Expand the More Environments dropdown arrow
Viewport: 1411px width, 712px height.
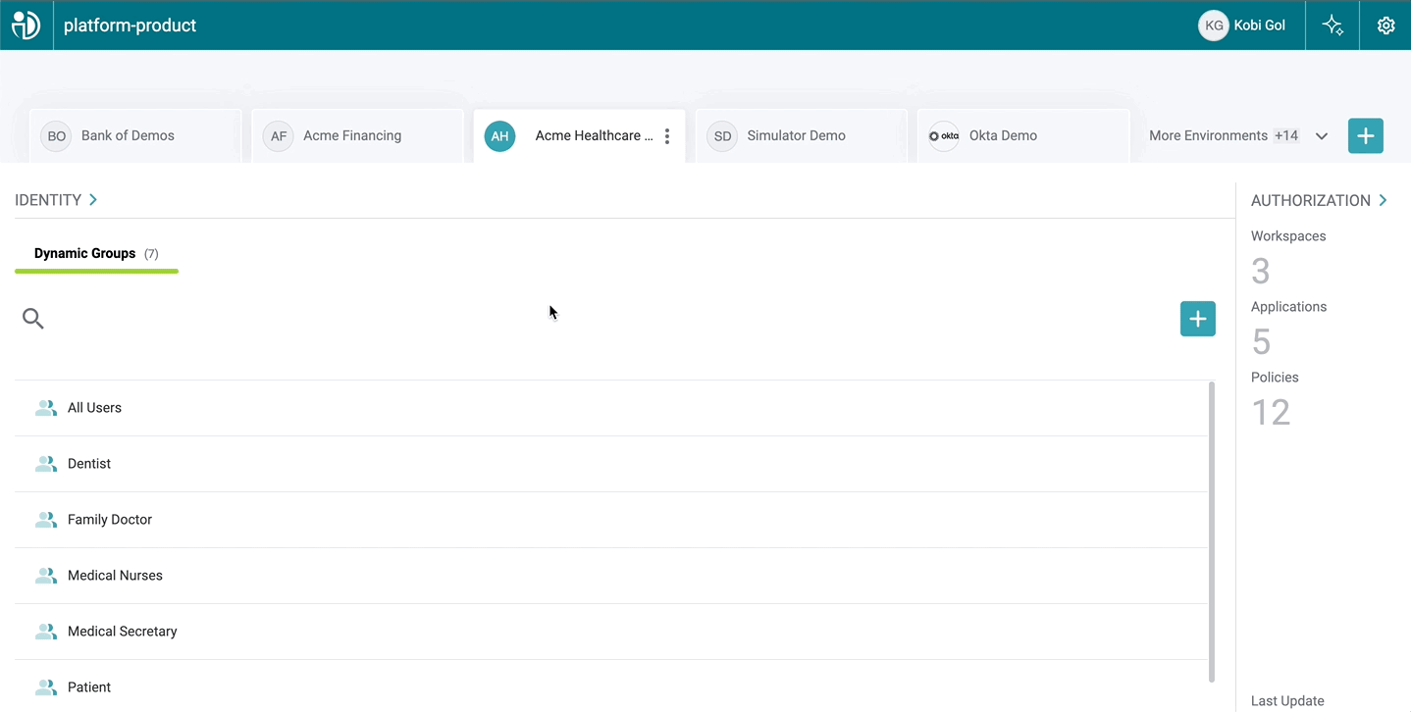click(1322, 136)
